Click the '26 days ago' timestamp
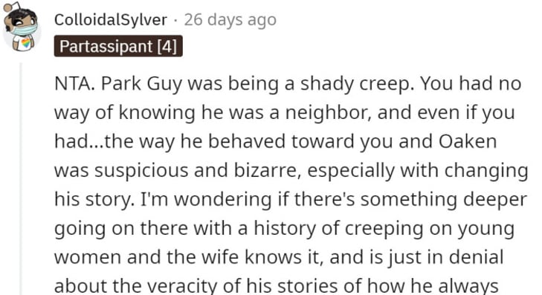The height and width of the screenshot is (295, 542). pos(230,19)
